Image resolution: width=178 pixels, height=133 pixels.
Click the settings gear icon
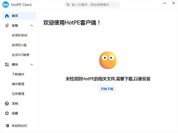tap(7, 113)
